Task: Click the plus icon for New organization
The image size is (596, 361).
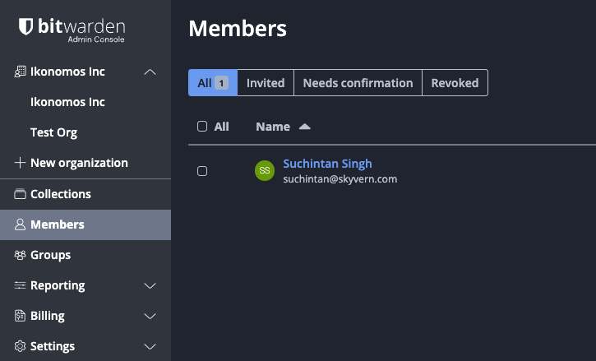Action: pos(21,163)
